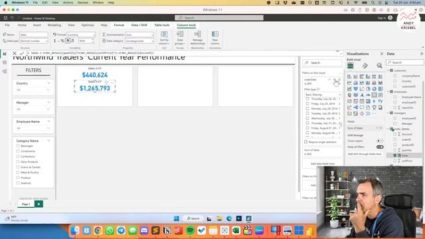The image size is (425, 239).
Task: Select the pie chart visual icon
Action: coord(368,89)
